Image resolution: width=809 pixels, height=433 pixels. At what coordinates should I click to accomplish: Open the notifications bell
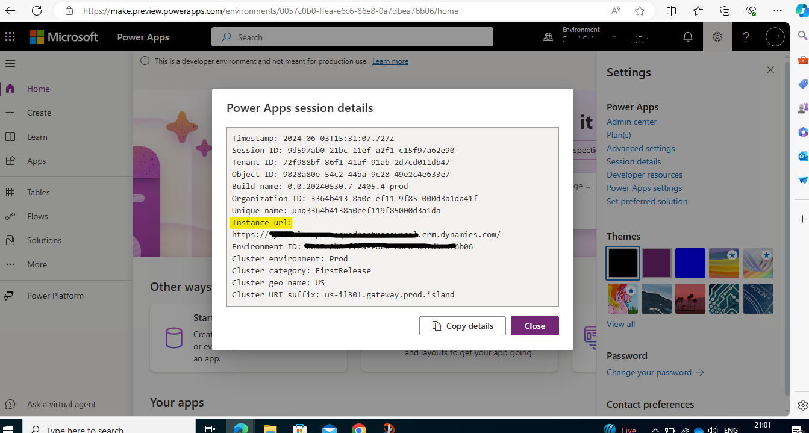coord(688,37)
